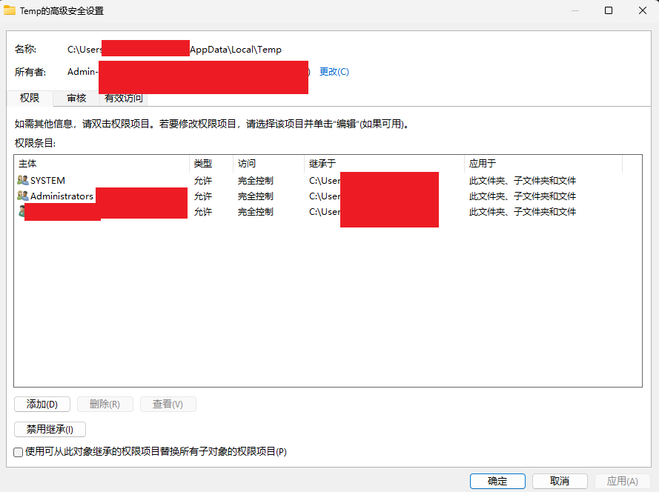
Task: Open the 审核 tab
Action: tap(76, 98)
